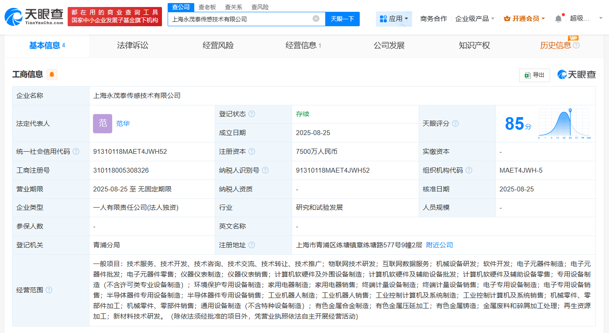The width and height of the screenshot is (609, 333).
Task: Click the help icon next to 天眼评分
Action: click(455, 124)
